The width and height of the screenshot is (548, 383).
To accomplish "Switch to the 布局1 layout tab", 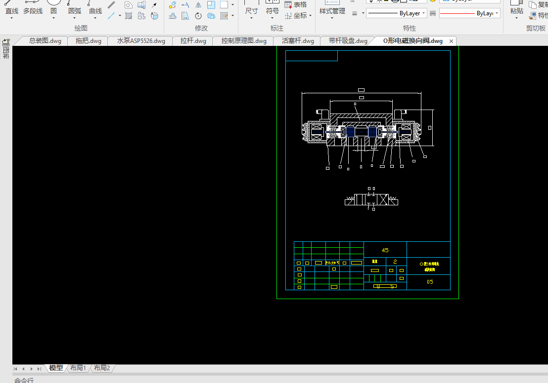I will 78,368.
